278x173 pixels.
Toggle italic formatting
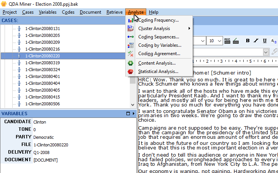pos(256,41)
